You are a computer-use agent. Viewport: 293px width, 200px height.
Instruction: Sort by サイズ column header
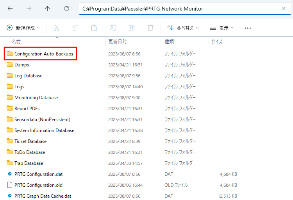[217, 41]
